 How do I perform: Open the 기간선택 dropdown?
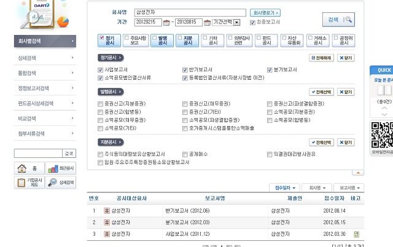click(226, 22)
